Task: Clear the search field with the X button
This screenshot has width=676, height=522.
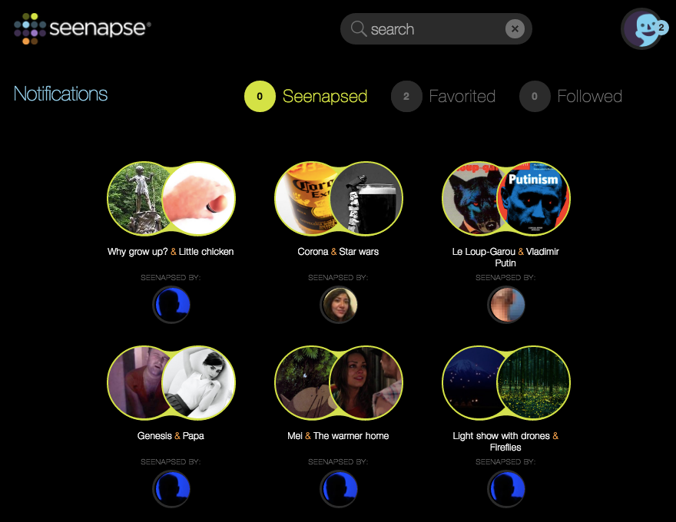Action: [515, 29]
